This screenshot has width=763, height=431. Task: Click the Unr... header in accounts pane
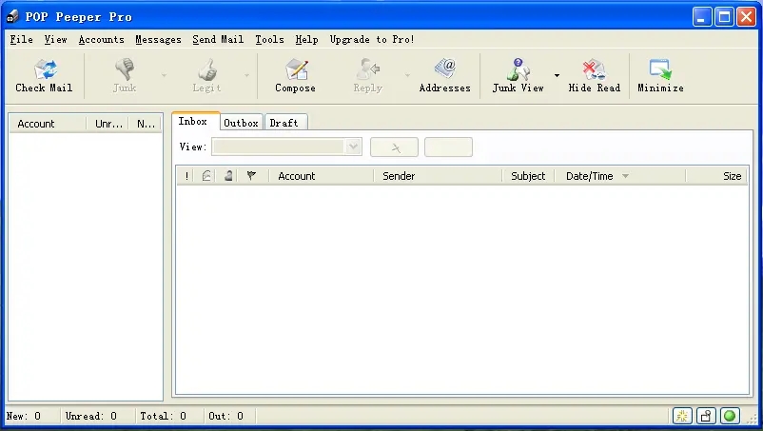[108, 124]
